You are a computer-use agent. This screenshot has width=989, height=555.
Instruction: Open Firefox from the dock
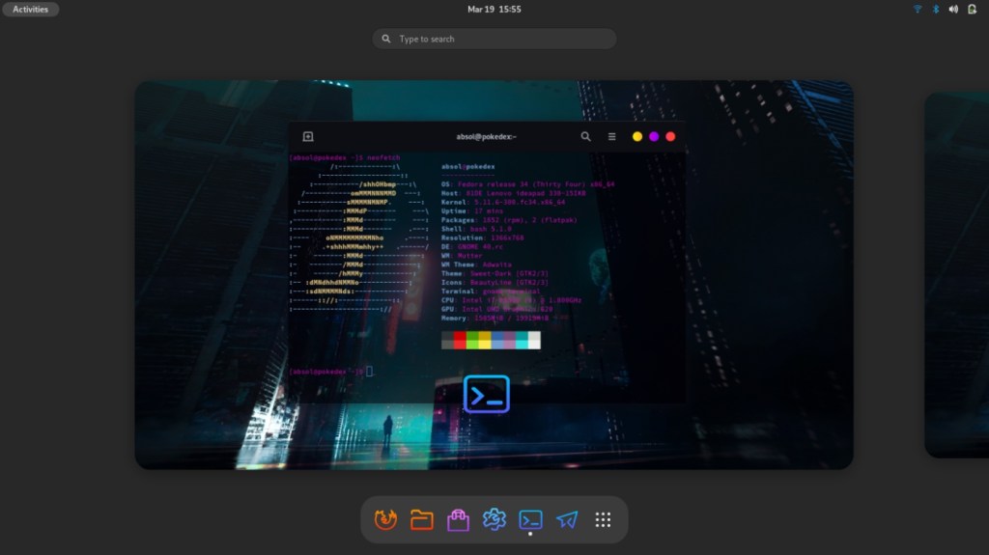(x=385, y=520)
